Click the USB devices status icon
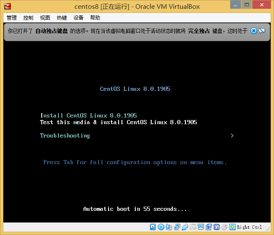The height and width of the screenshot is (235, 274). tap(185, 227)
